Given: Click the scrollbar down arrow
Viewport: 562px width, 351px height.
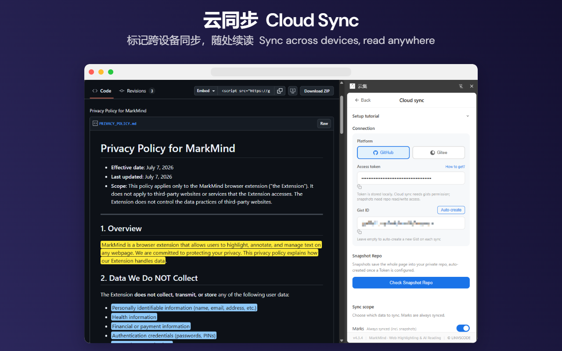Looking at the screenshot, I should click(x=342, y=340).
